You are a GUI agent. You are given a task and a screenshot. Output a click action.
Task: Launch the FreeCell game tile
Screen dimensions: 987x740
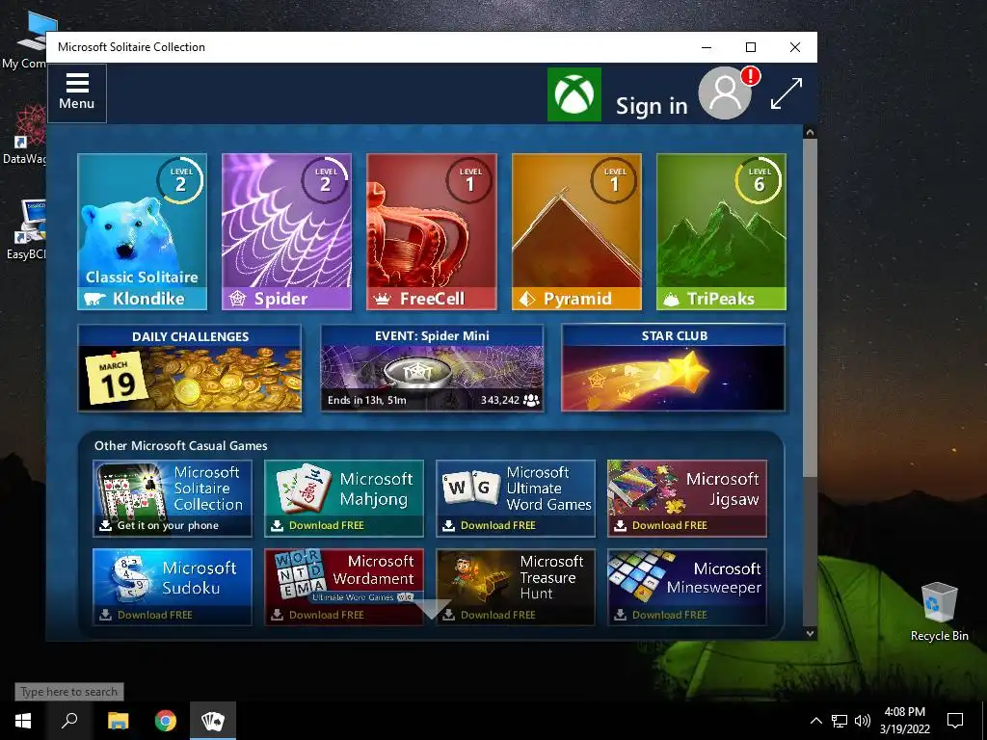point(431,231)
